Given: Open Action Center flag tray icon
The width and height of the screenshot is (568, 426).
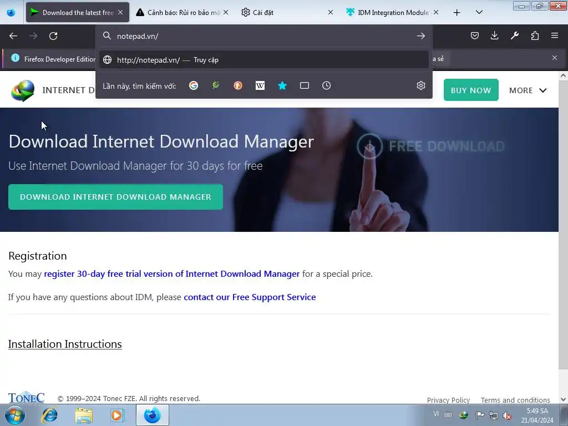Looking at the screenshot, I should point(480,415).
